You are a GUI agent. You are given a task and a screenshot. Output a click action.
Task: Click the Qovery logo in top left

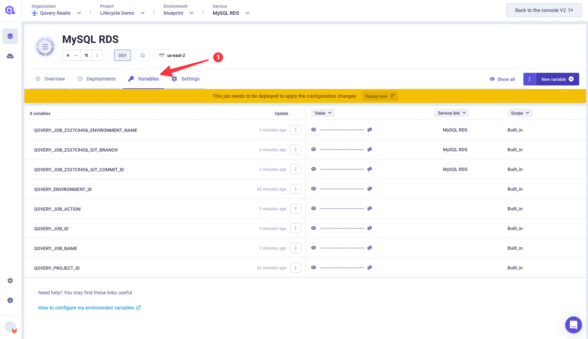click(x=10, y=10)
